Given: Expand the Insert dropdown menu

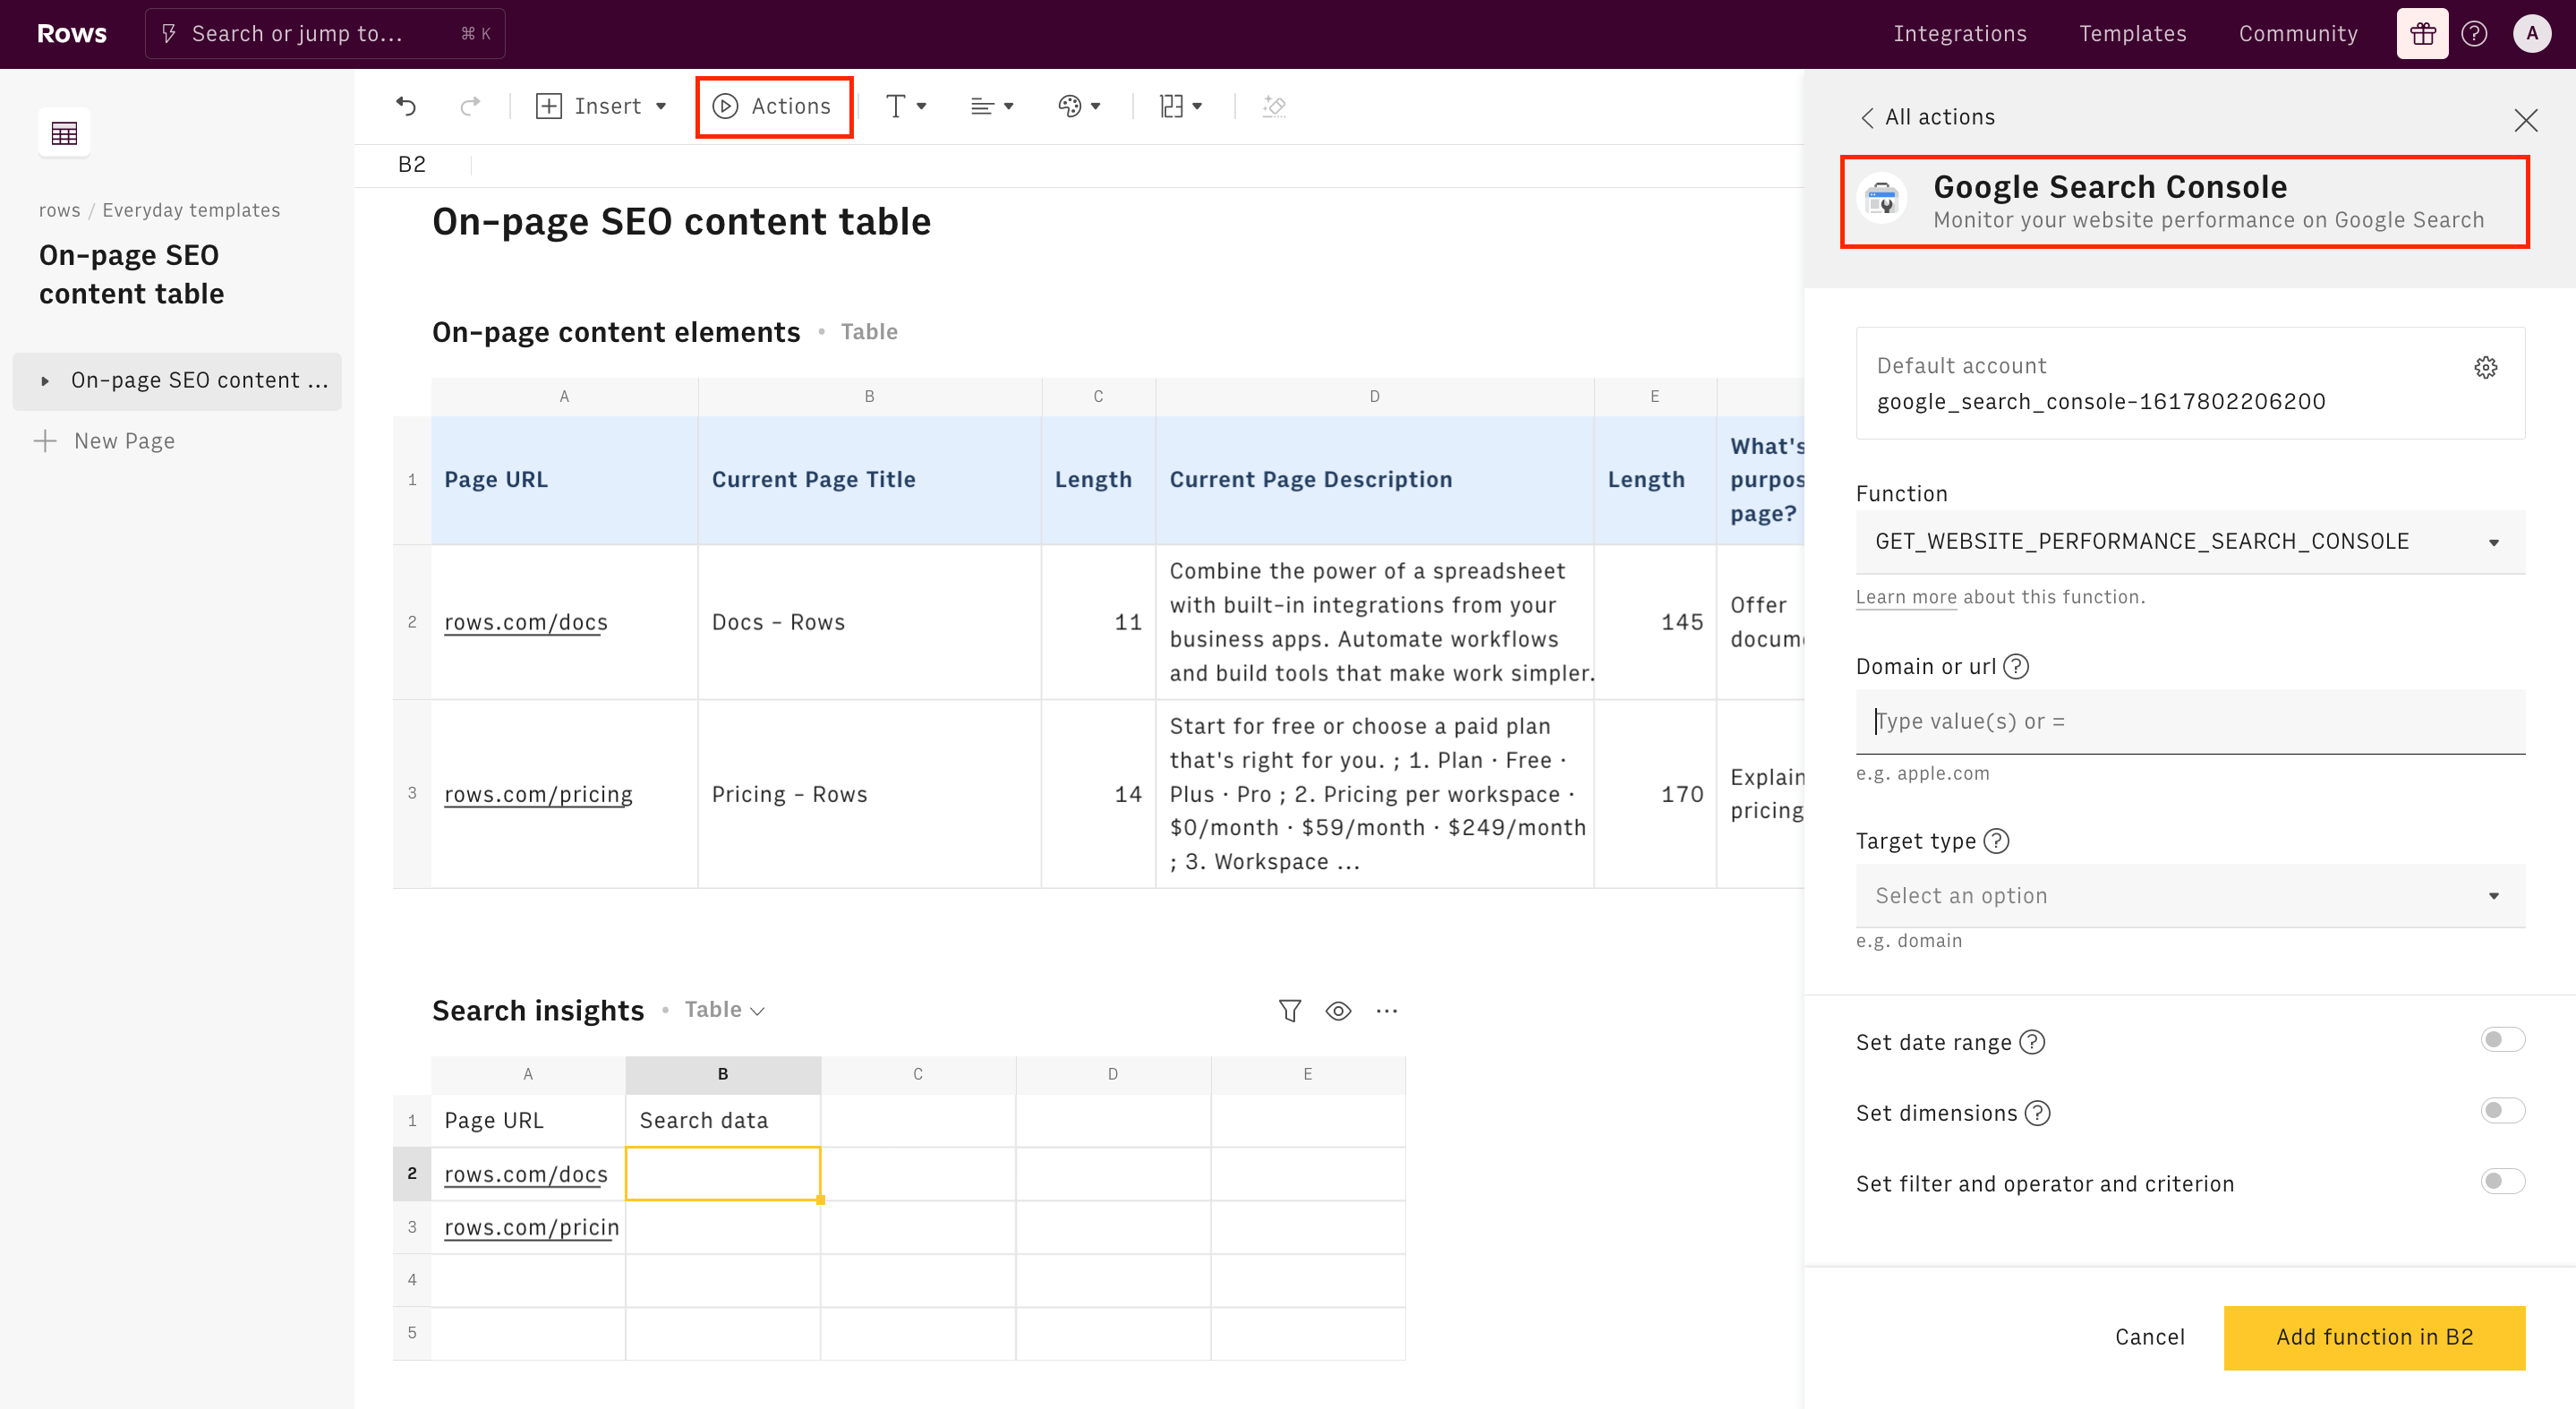Looking at the screenshot, I should point(602,106).
